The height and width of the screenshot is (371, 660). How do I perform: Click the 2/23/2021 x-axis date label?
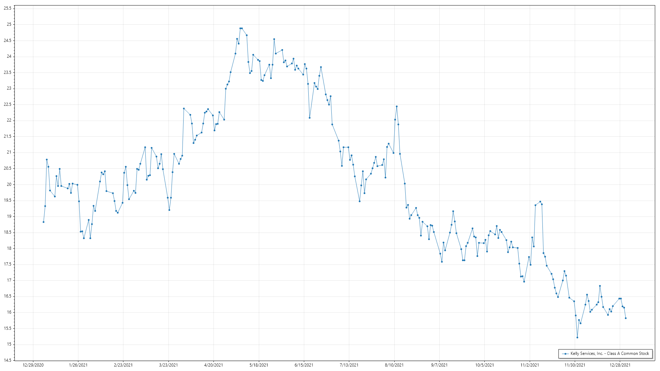[123, 365]
